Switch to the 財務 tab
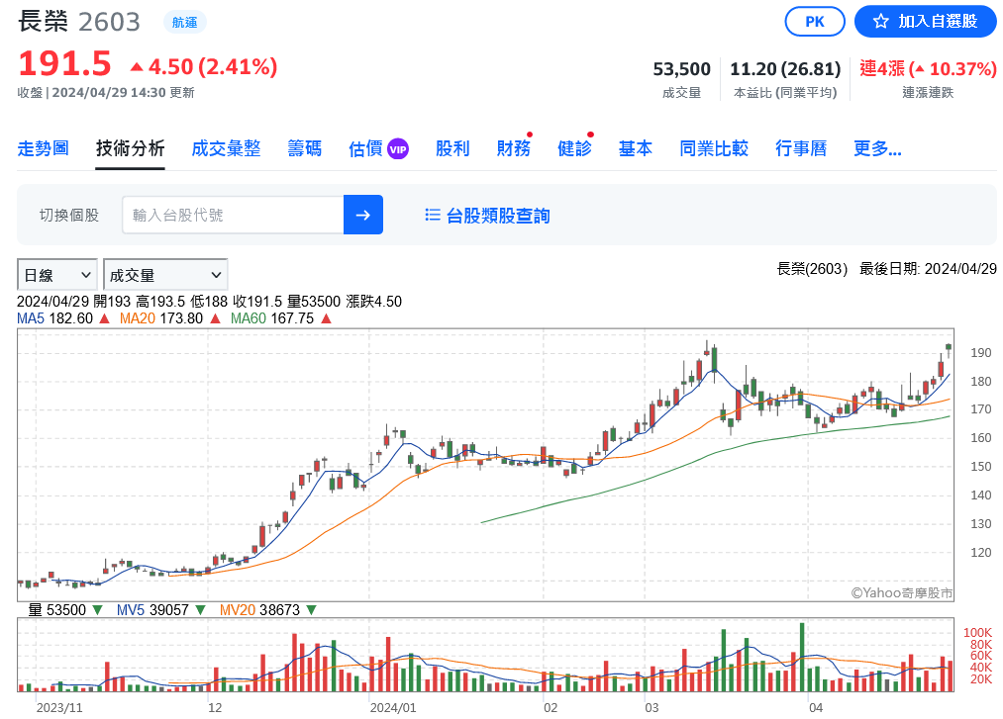 pos(514,149)
